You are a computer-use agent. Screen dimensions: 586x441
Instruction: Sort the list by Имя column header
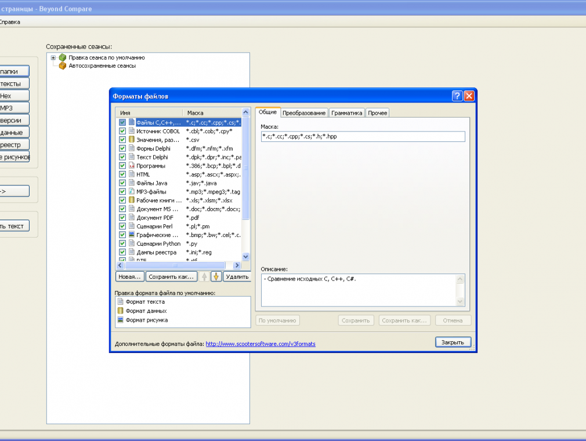click(149, 113)
